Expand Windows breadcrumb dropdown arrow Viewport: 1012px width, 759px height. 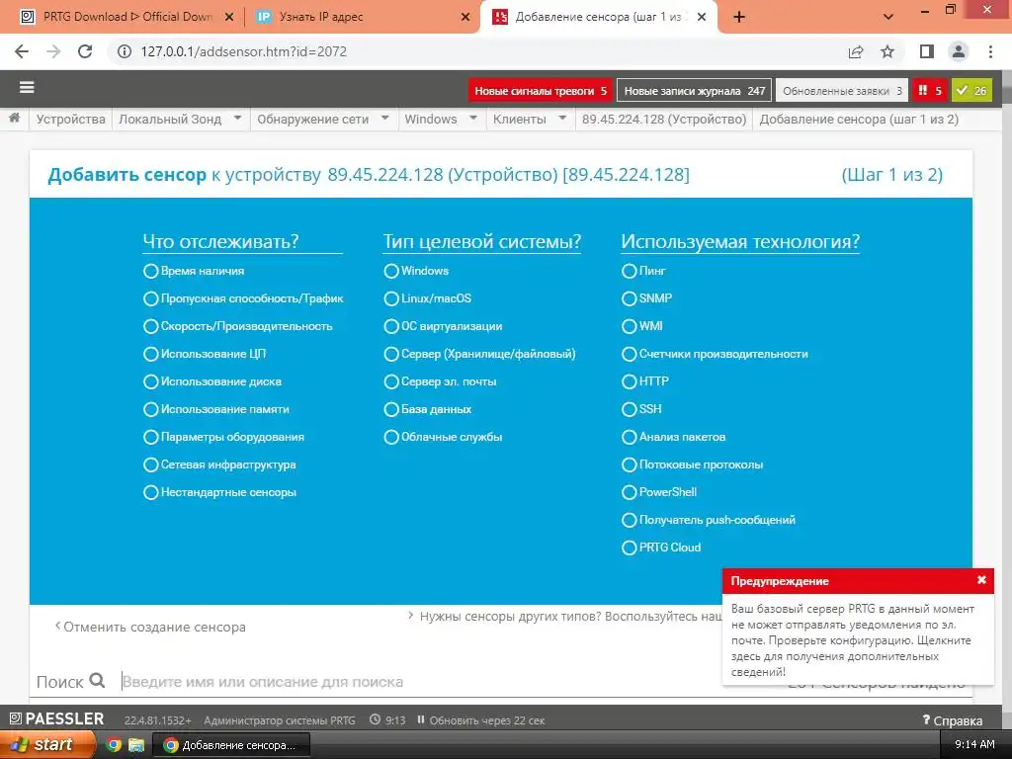[x=473, y=119]
